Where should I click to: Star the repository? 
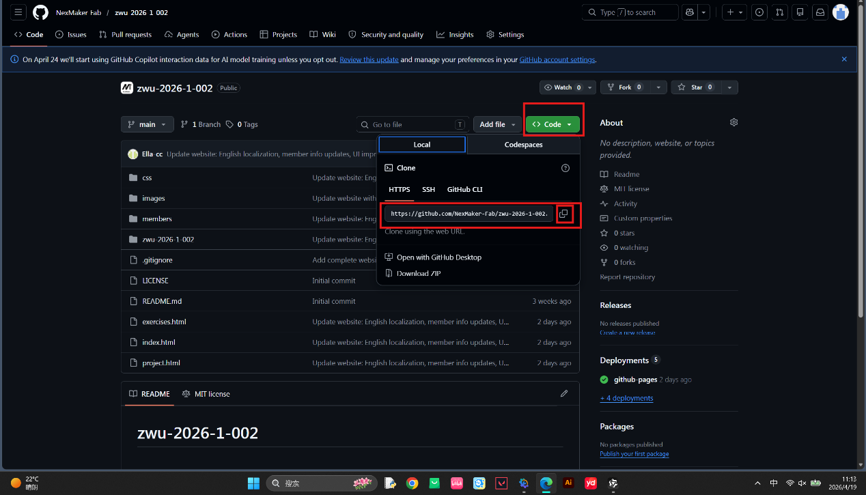click(x=695, y=87)
